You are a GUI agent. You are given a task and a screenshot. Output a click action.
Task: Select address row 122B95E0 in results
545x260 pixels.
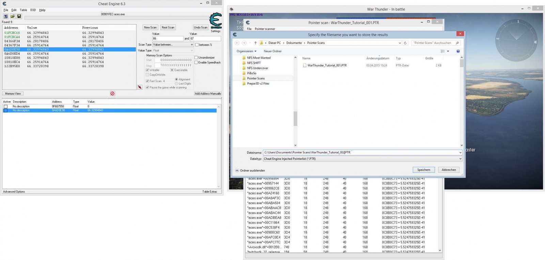click(69, 66)
